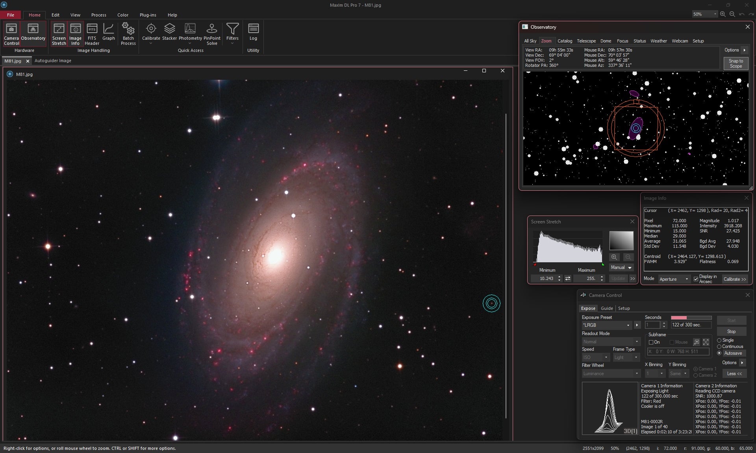Open the Telescope tab in Observatory

pos(586,41)
